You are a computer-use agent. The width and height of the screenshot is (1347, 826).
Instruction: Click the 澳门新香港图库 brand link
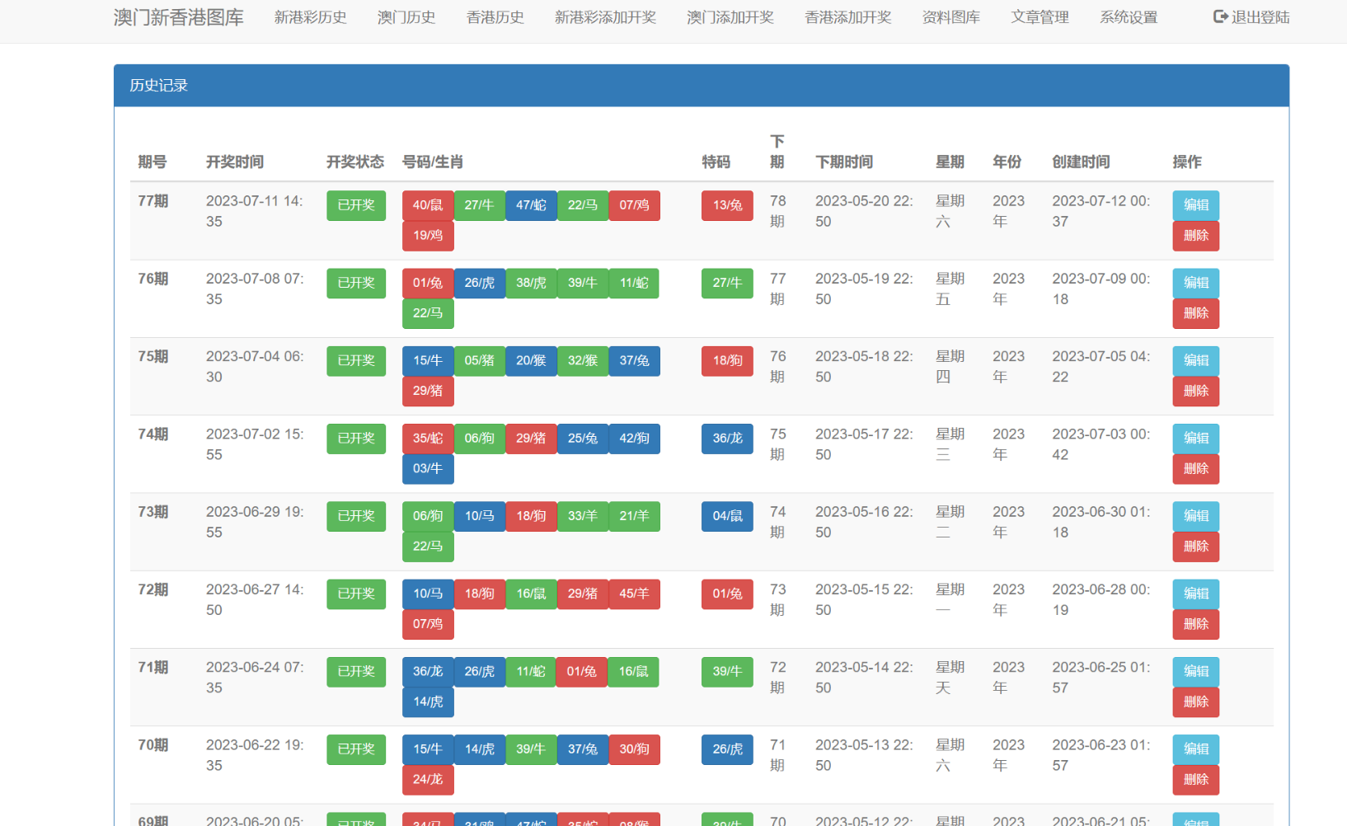coord(178,17)
